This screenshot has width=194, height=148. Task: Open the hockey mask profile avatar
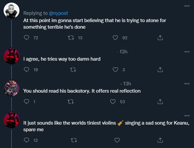click(12, 88)
